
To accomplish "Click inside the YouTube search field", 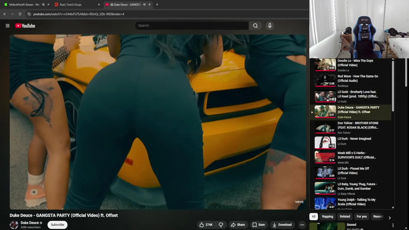I will (x=192, y=26).
